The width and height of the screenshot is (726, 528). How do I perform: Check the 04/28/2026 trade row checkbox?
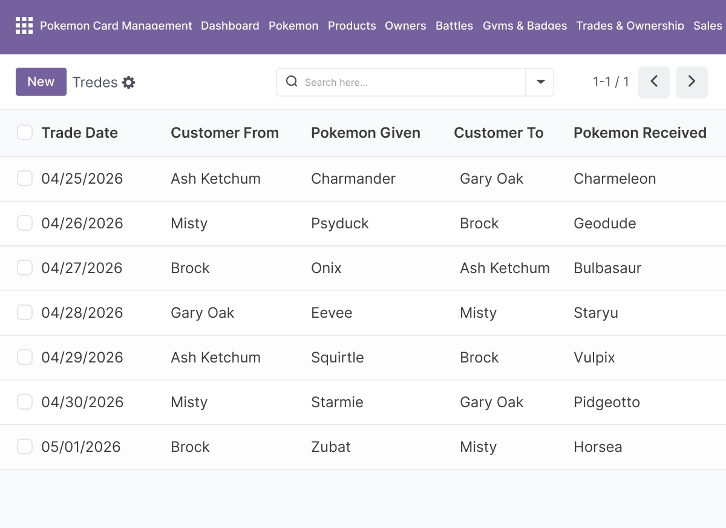pos(25,313)
